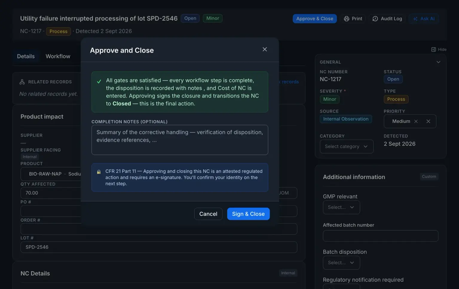Click the printer icon in header
This screenshot has width=459, height=289.
point(346,19)
